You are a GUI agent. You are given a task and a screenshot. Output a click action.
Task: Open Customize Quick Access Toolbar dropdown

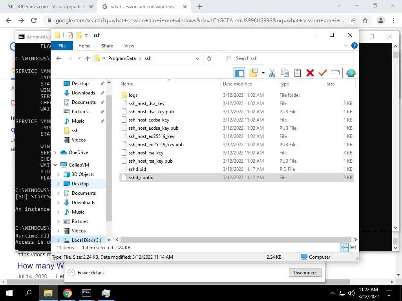[x=86, y=36]
